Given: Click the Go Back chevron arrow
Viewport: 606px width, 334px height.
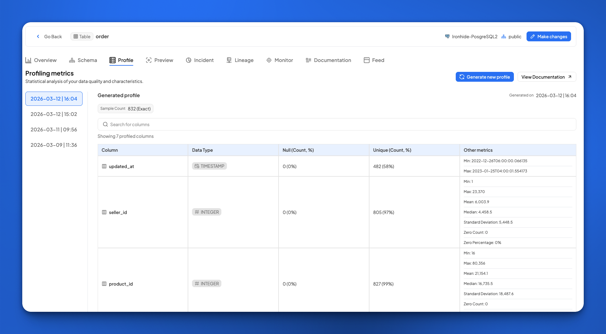Looking at the screenshot, I should point(38,36).
